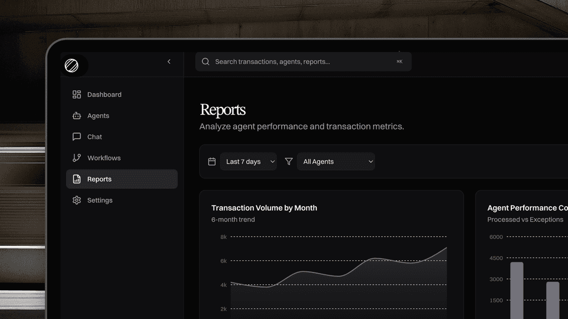Viewport: 568px width, 319px height.
Task: Click the Reports page heading
Action: pos(223,110)
